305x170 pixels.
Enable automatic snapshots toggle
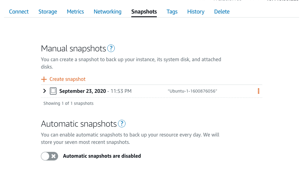pyautogui.click(x=50, y=156)
